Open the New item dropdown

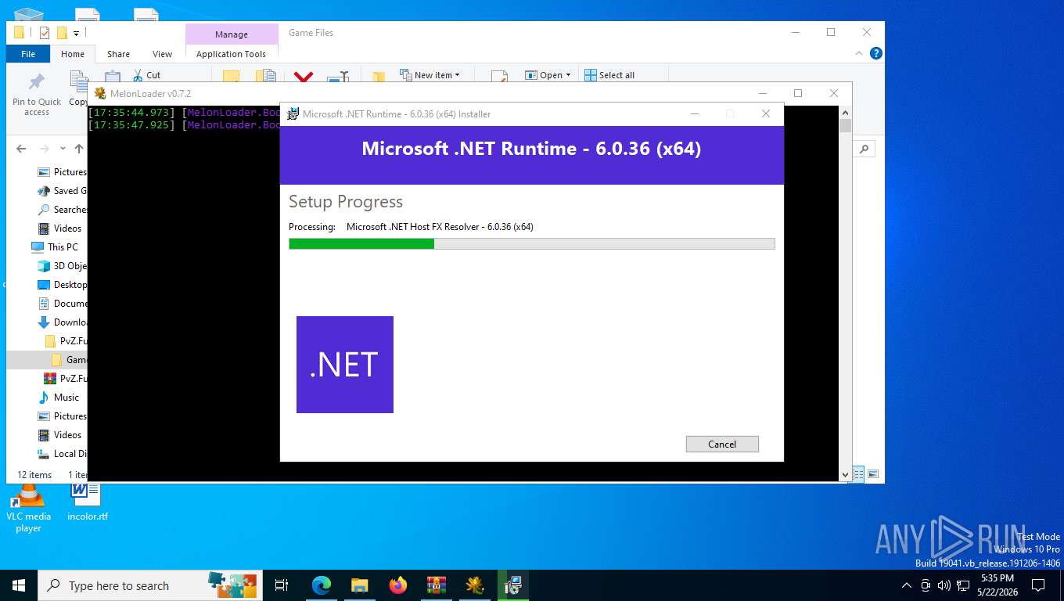(430, 75)
